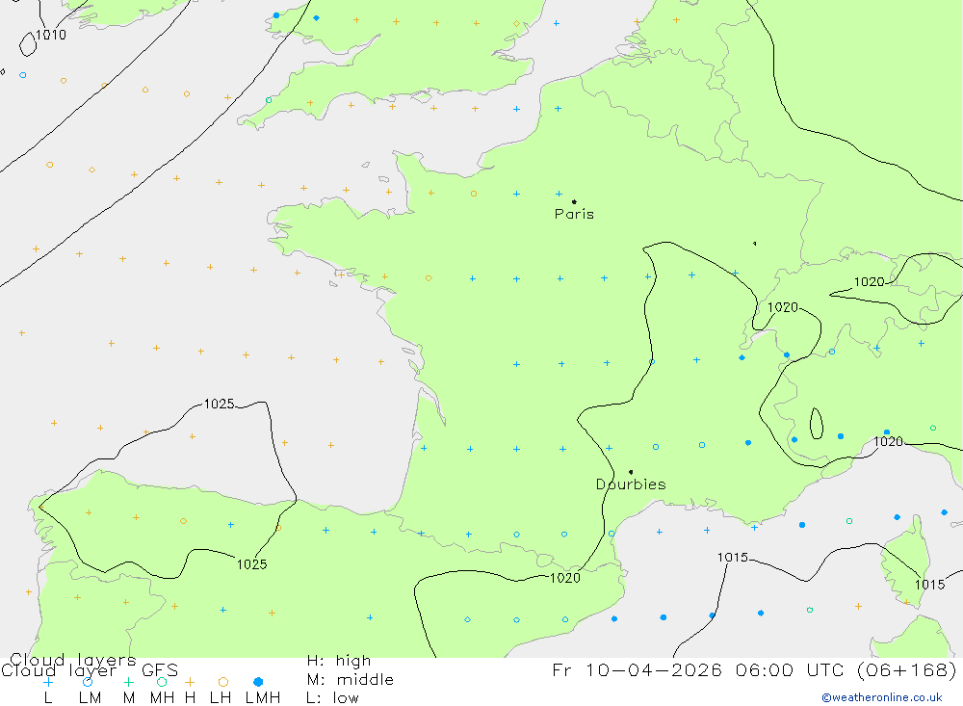The height and width of the screenshot is (706, 963).
Task: Click the small closed isobar beside 1010
Action: [x=28, y=44]
